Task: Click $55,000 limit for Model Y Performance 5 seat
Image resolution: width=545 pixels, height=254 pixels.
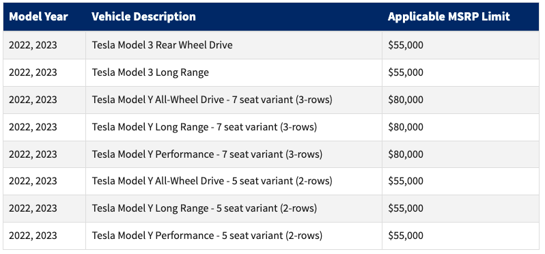Action: [406, 236]
